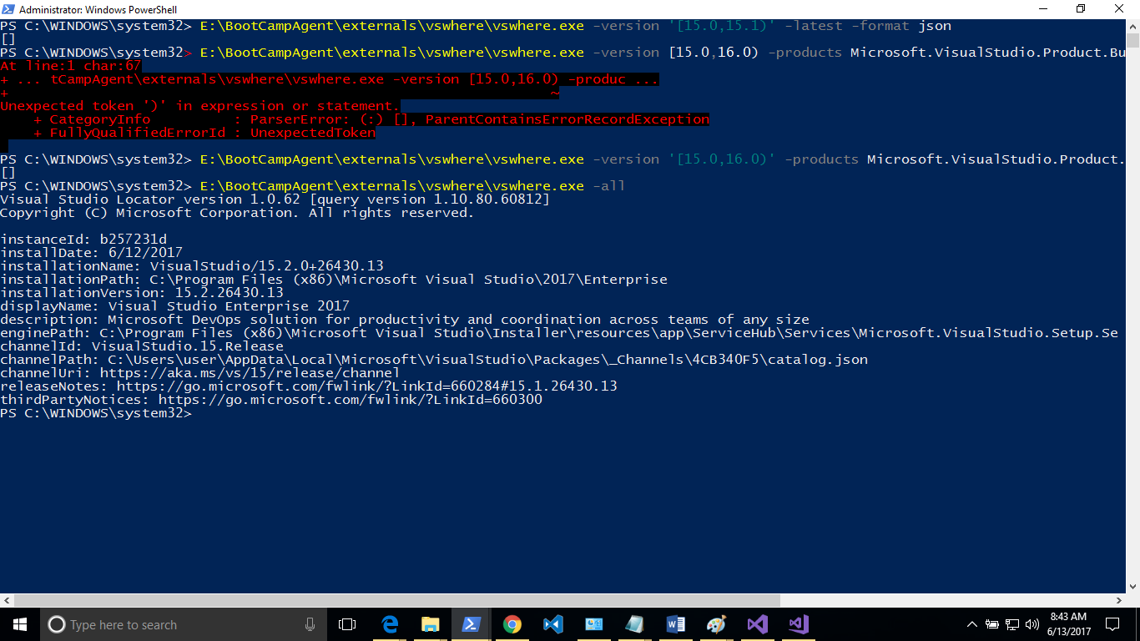
Task: Launch Google Chrome from the taskbar
Action: (512, 624)
